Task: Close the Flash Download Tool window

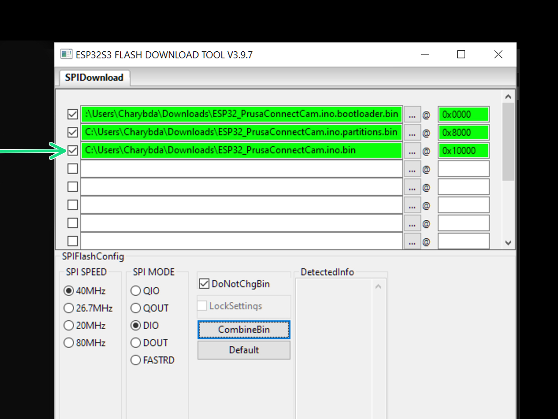Action: tap(498, 54)
